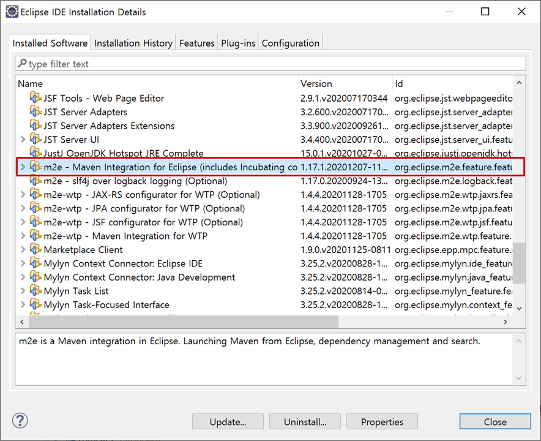The image size is (541, 441).
Task: Expand m2e-wtp JSF configurator node
Action: tap(23, 222)
